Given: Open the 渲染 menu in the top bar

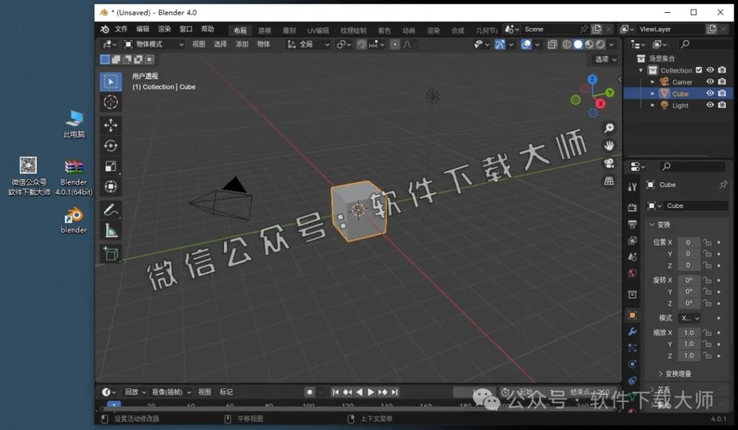Looking at the screenshot, I should (x=164, y=29).
